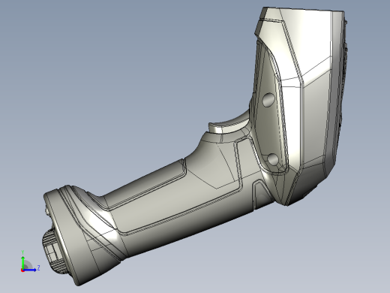
Task: Click the green Y axis arrow
Action: click(22, 262)
